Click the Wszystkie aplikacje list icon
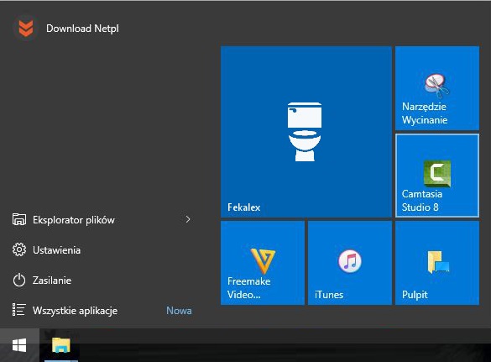 18,310
